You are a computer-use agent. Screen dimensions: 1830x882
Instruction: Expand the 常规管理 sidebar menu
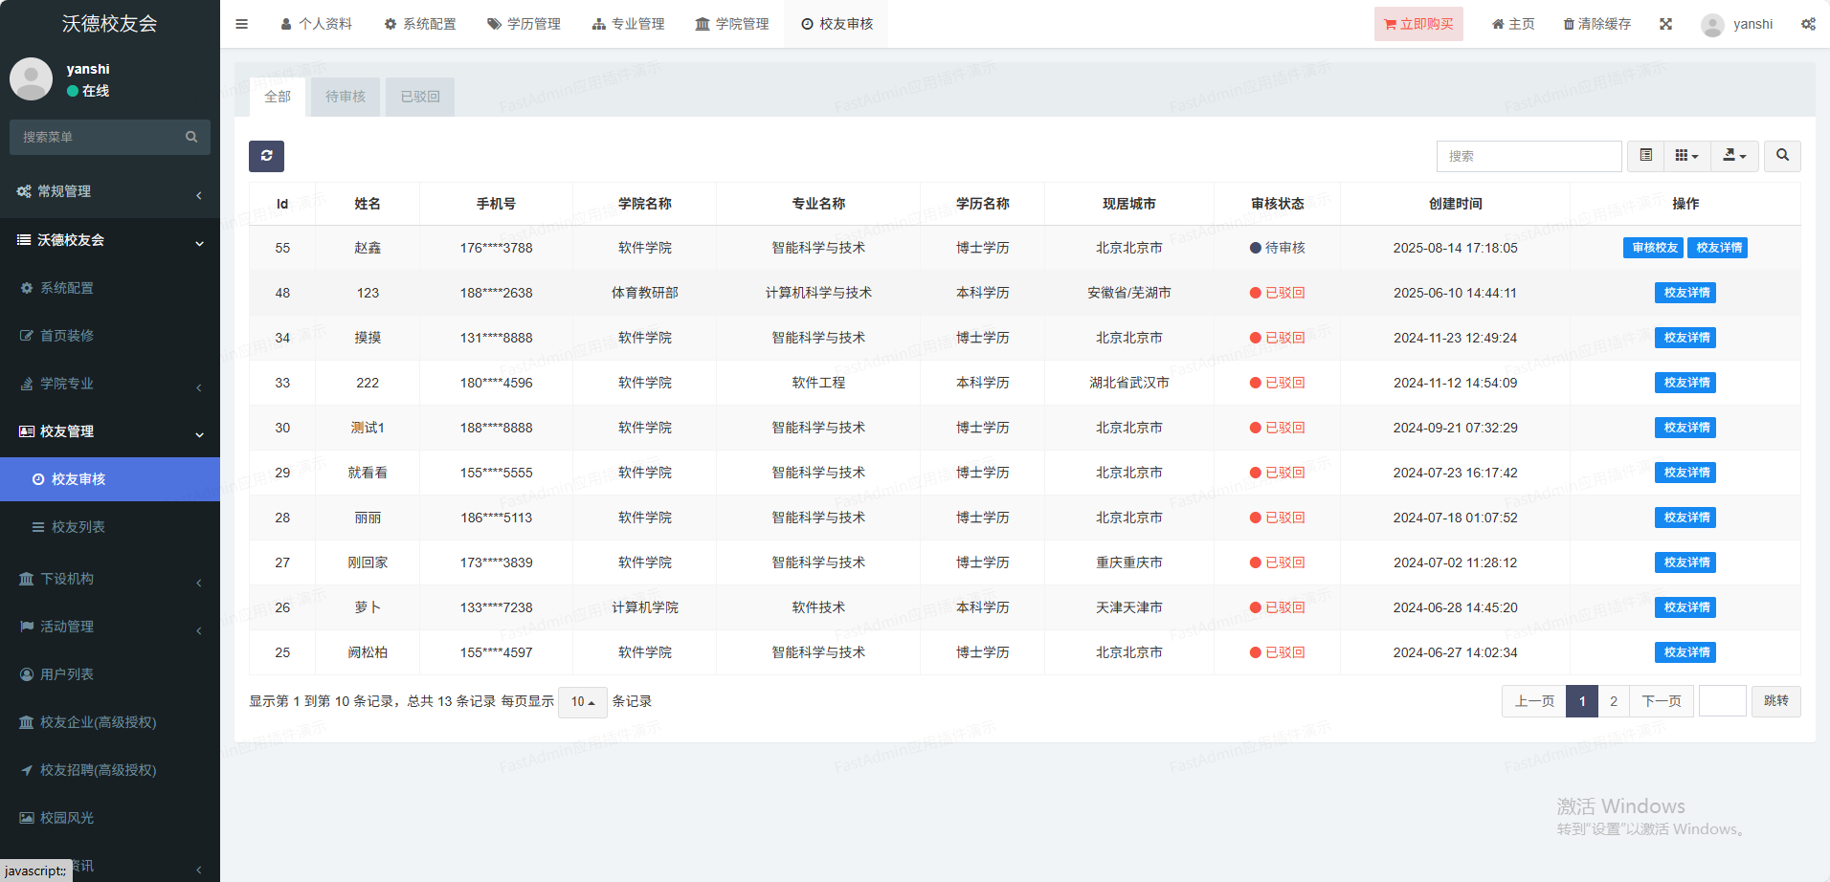click(110, 191)
